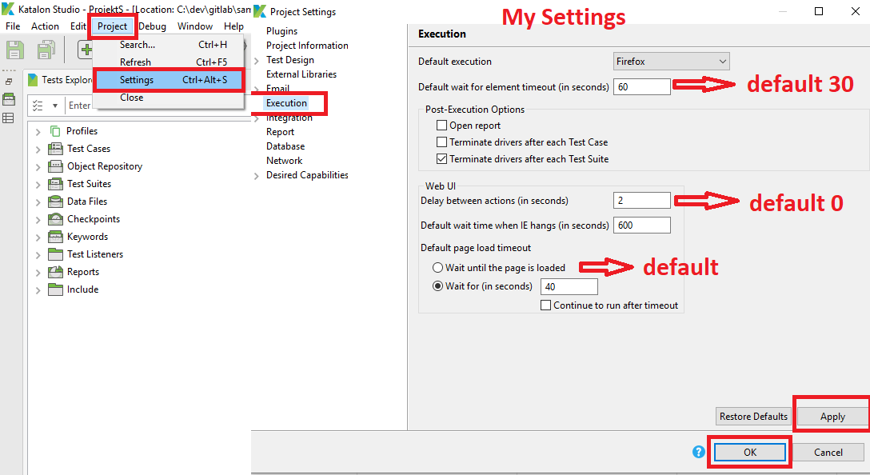
Task: Choose Settings in the Project menu
Action: click(168, 80)
